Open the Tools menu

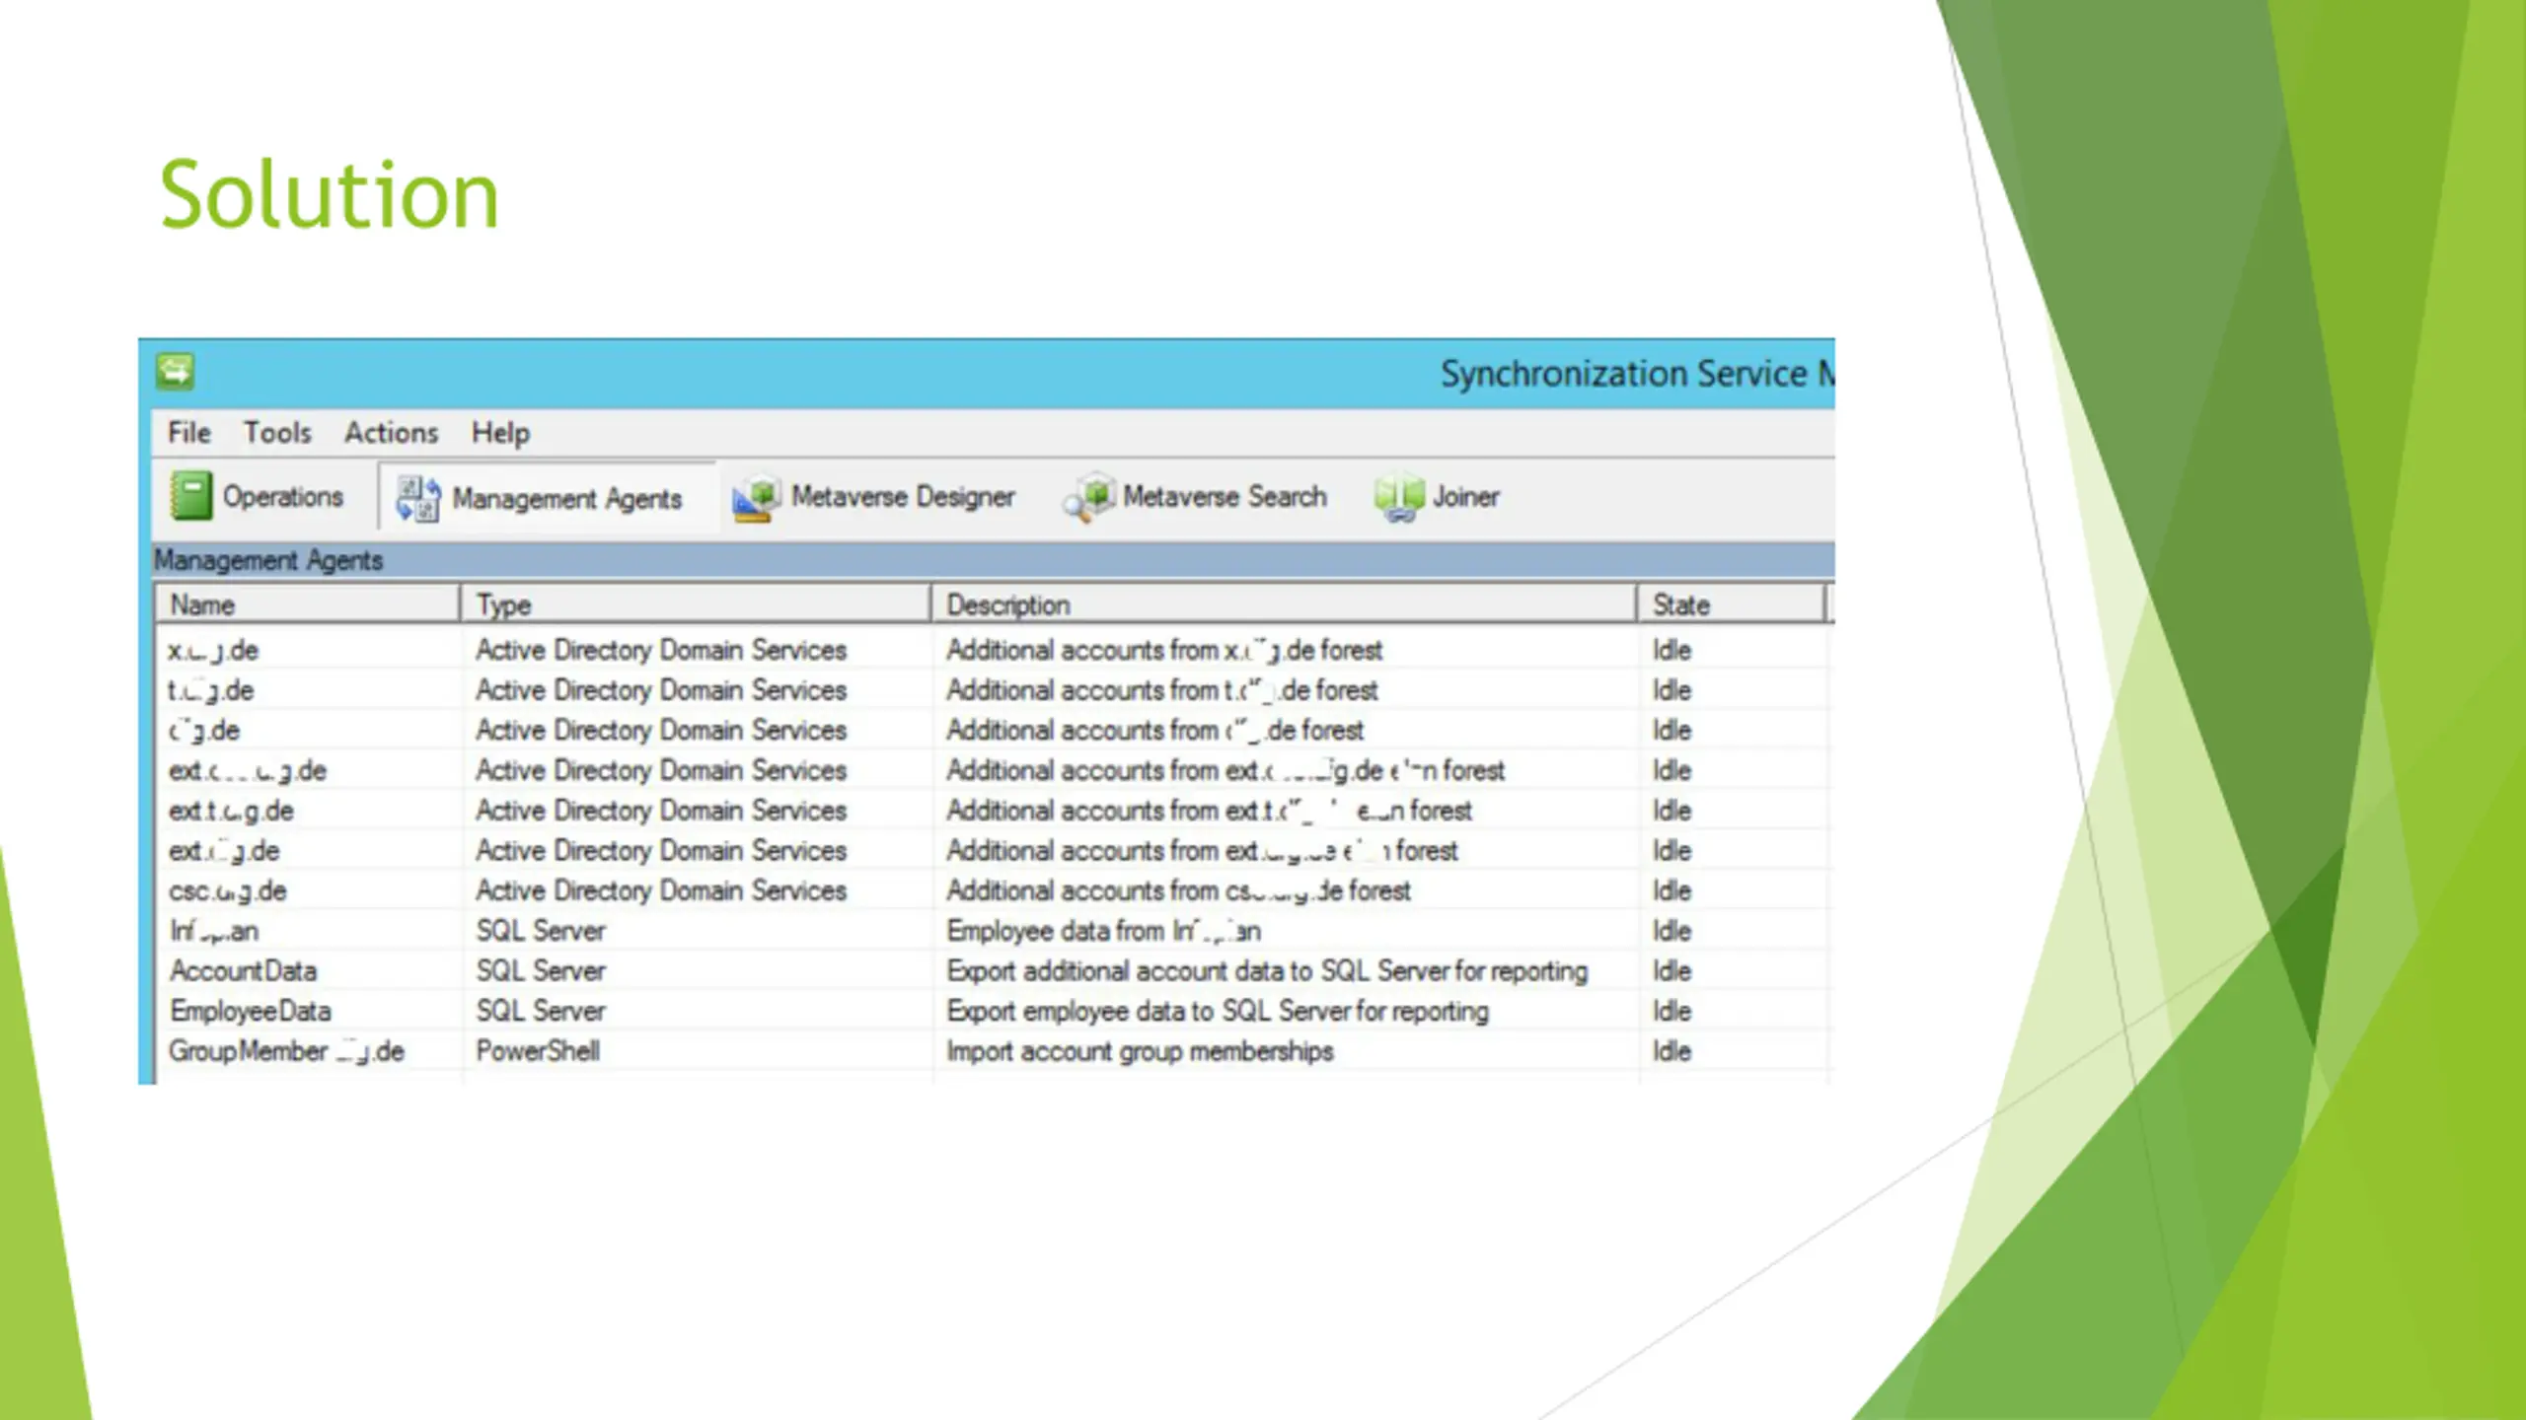pyautogui.click(x=277, y=433)
